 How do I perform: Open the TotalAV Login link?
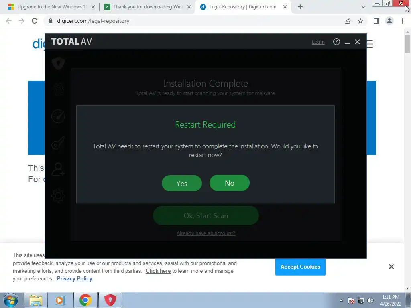[x=318, y=42]
